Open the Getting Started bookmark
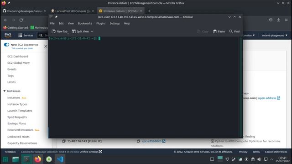Viewport: 292px width, 164px height. pos(16,27)
